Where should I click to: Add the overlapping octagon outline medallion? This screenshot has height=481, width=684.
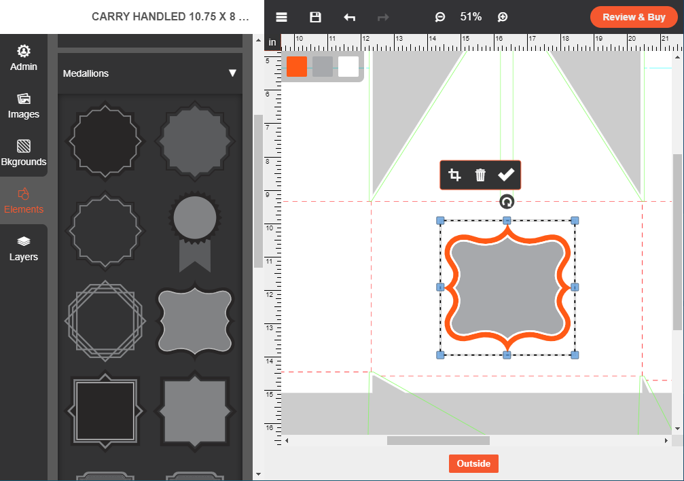point(105,321)
